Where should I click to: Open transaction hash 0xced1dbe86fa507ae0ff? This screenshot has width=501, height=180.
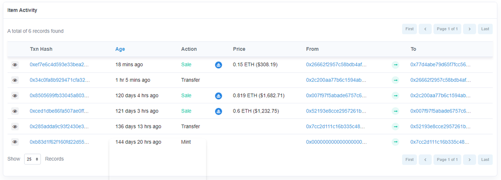coord(59,111)
